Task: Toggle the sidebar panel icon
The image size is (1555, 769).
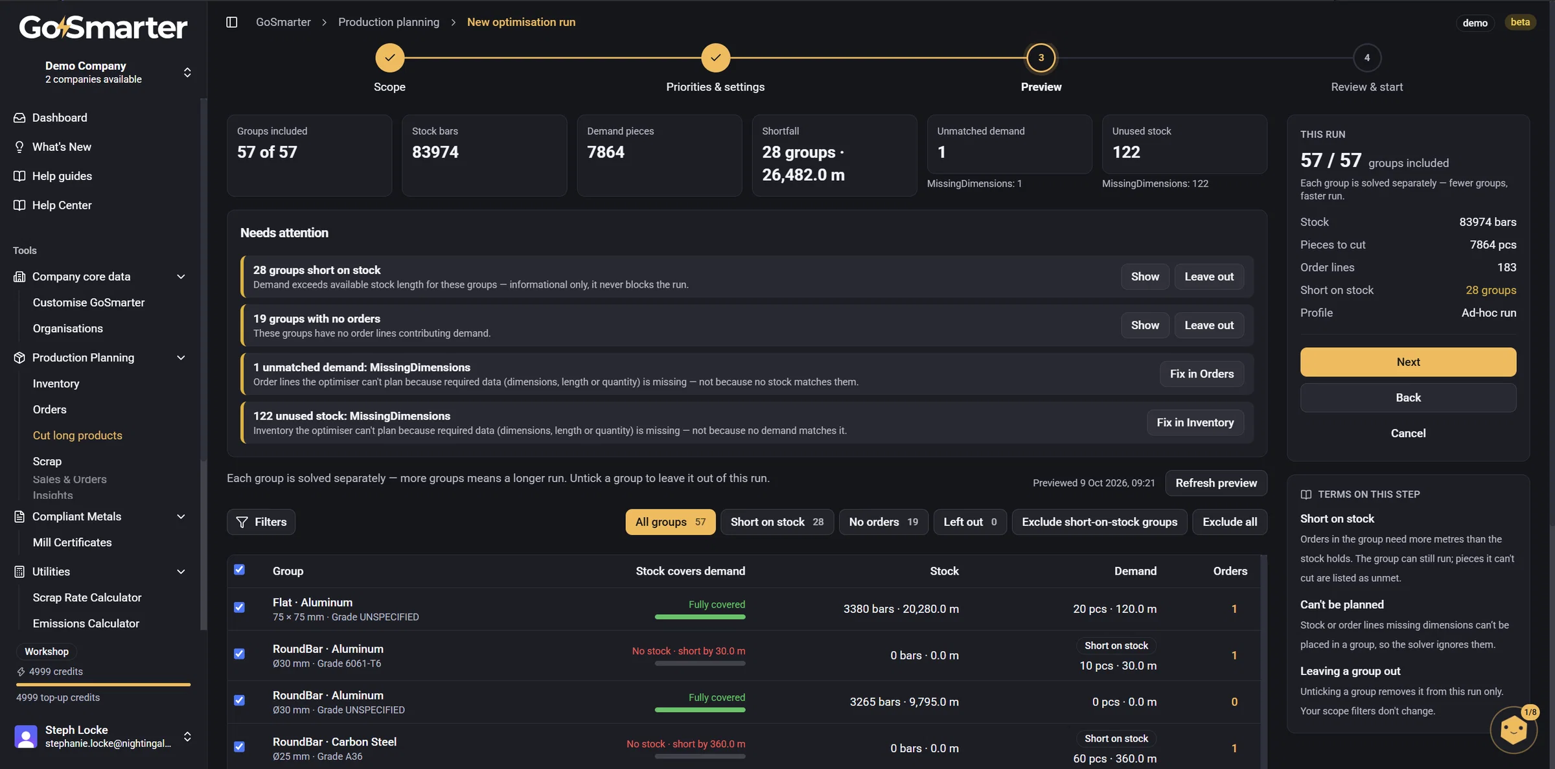Action: [231, 22]
